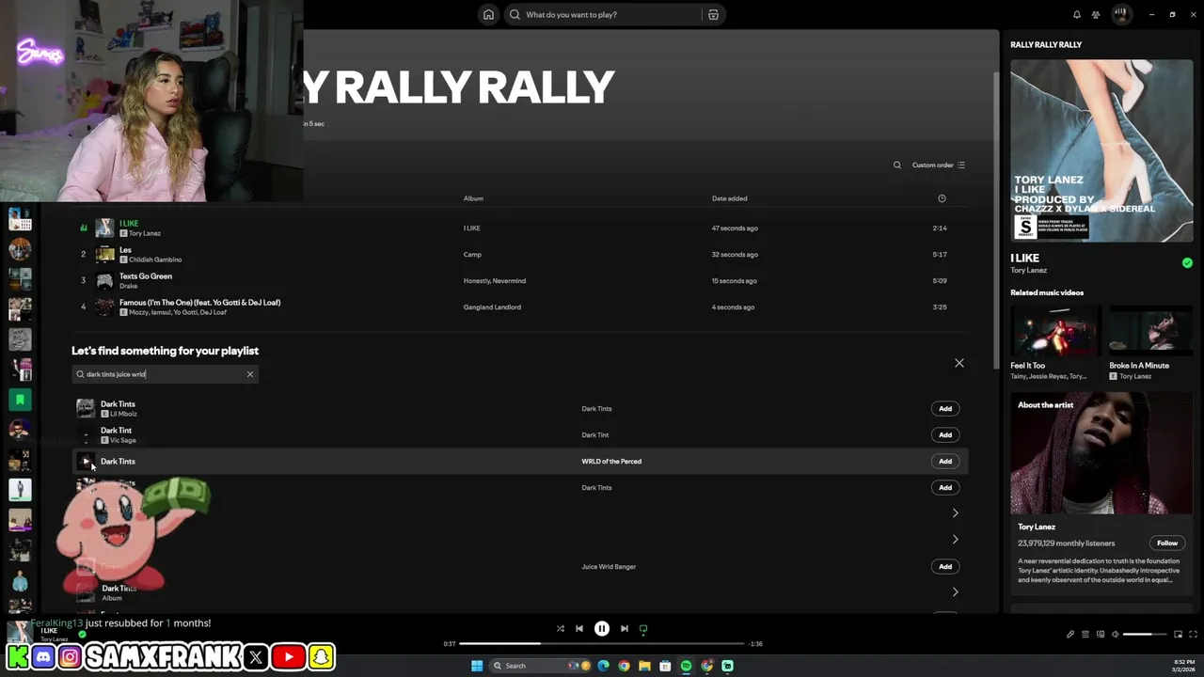Skip to previous track
Viewport: 1204px width, 677px height.
(x=579, y=628)
